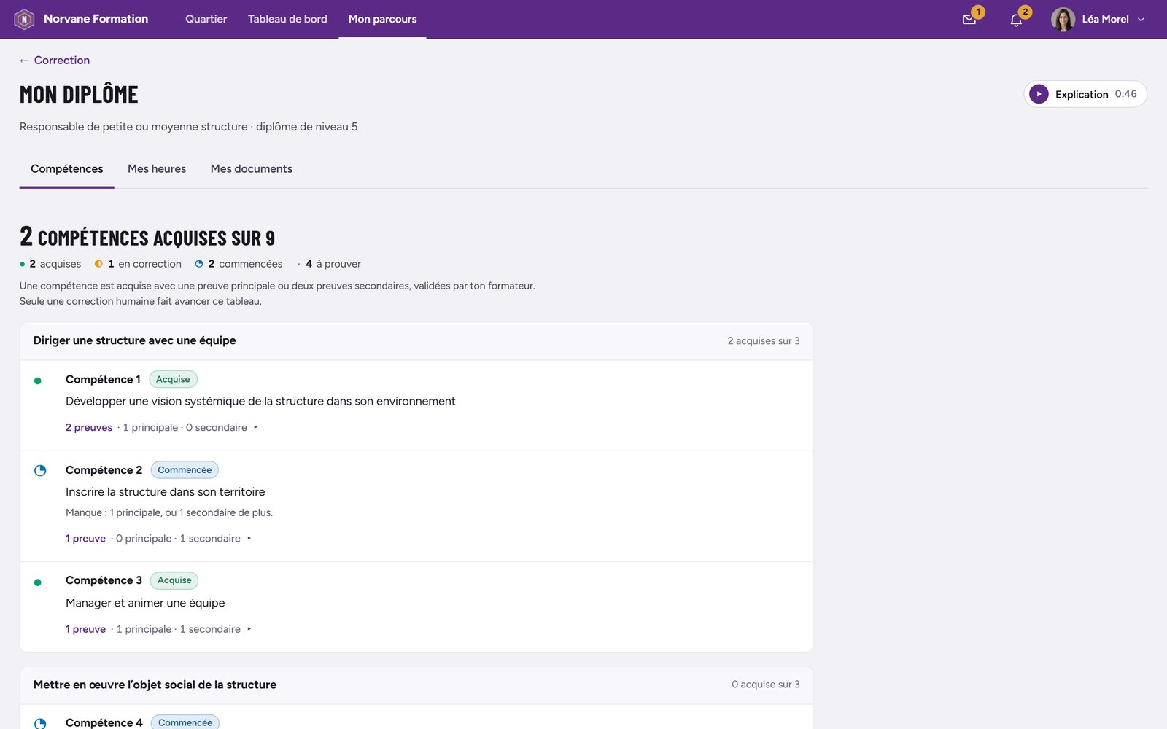The image size is (1167, 729).
Task: Click Léa Morel's profile avatar
Action: (1063, 20)
